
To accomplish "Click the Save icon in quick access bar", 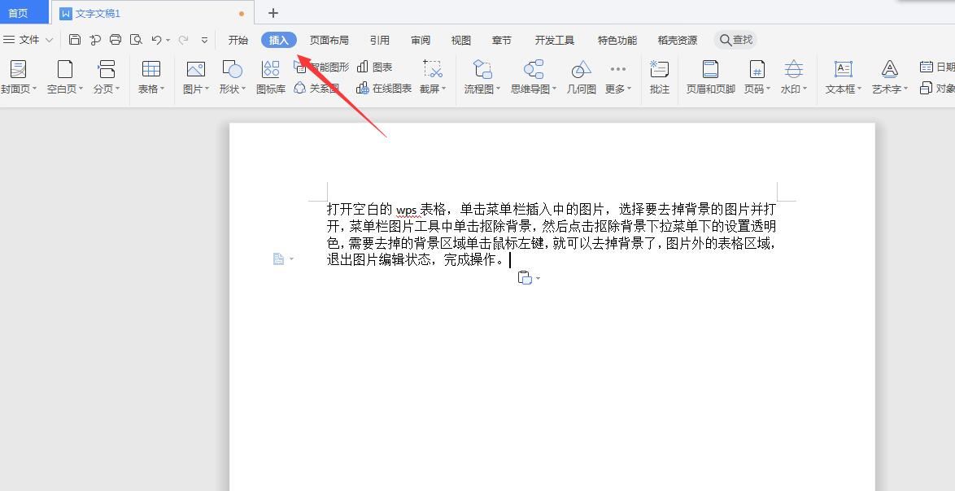I will (74, 38).
